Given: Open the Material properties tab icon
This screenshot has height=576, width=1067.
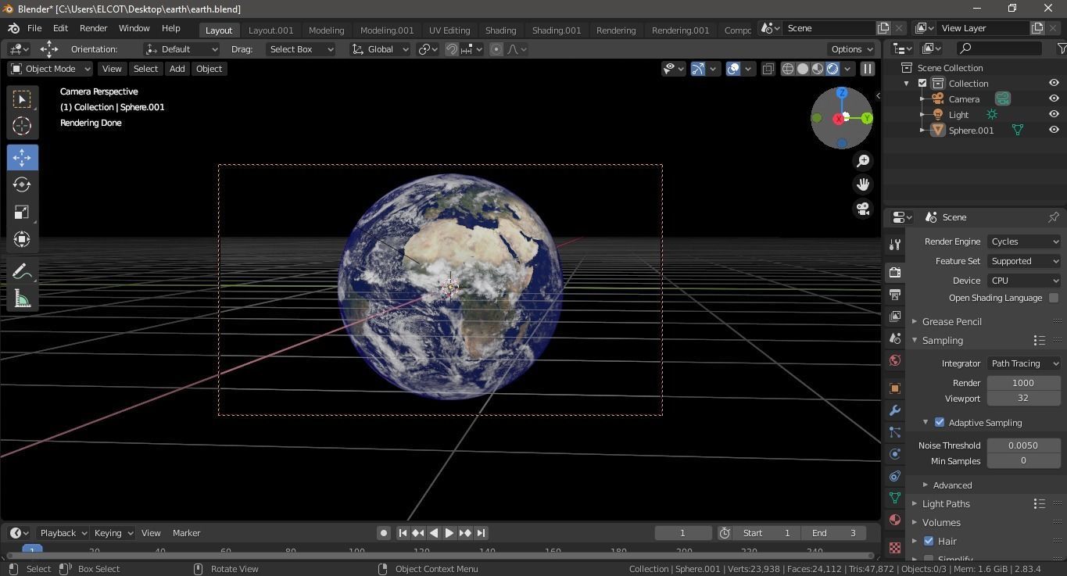Looking at the screenshot, I should [895, 520].
